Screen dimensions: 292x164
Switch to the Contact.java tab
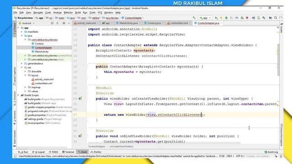click(154, 23)
